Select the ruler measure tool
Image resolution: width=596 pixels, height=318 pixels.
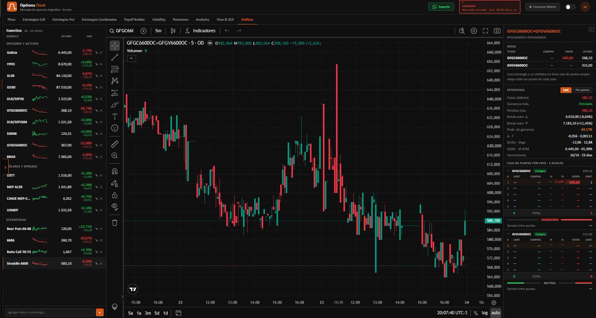click(115, 144)
